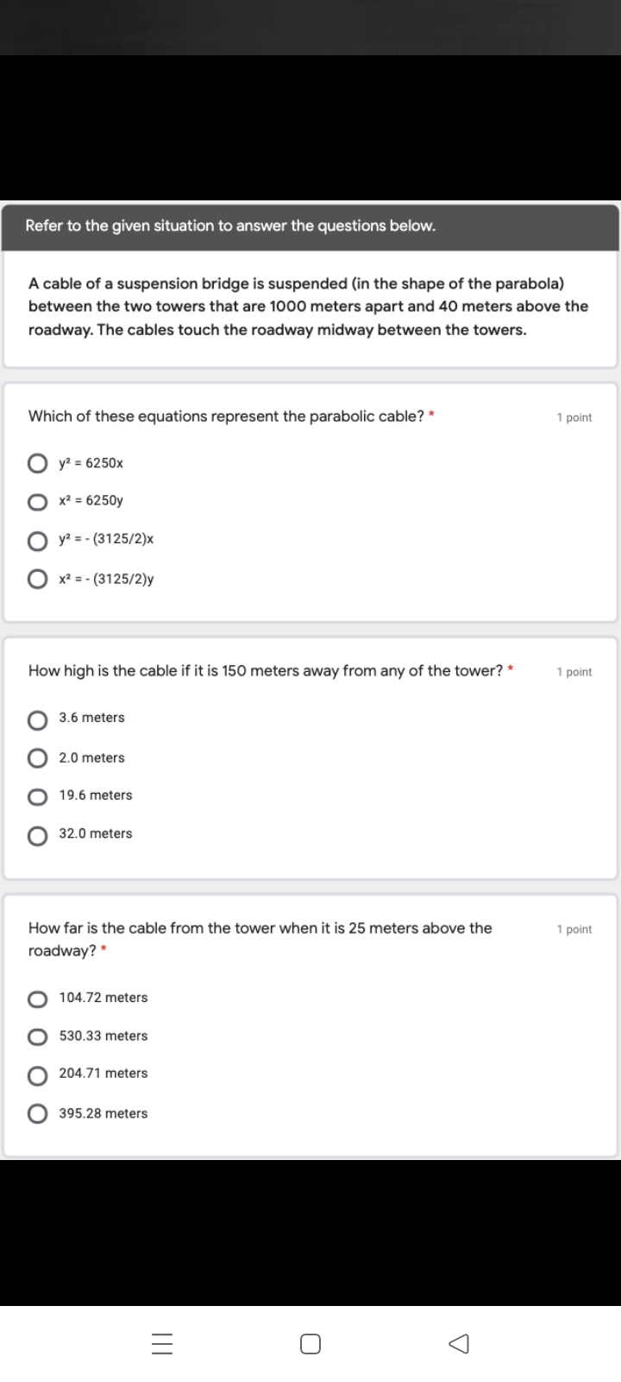Screen dimensions: 621x1382
Task: Select the y² = 6250x option
Action: (37, 464)
